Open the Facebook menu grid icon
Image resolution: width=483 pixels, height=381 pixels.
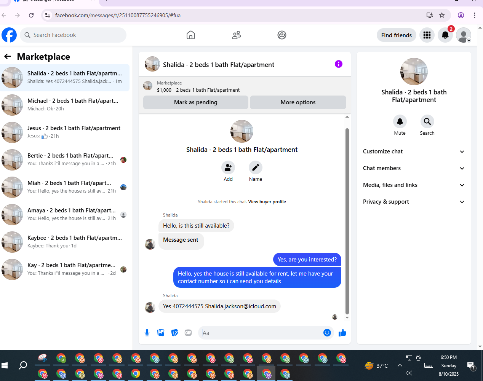tap(427, 35)
